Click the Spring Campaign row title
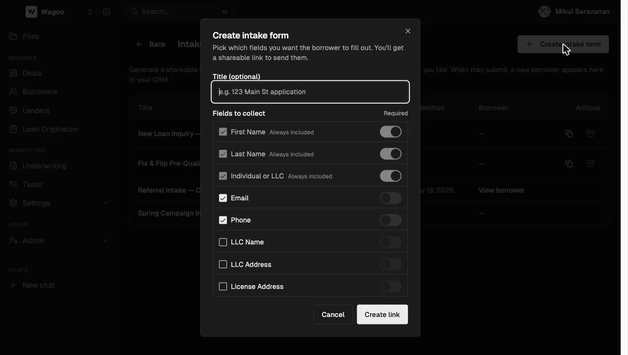The width and height of the screenshot is (628, 355). coord(169,213)
